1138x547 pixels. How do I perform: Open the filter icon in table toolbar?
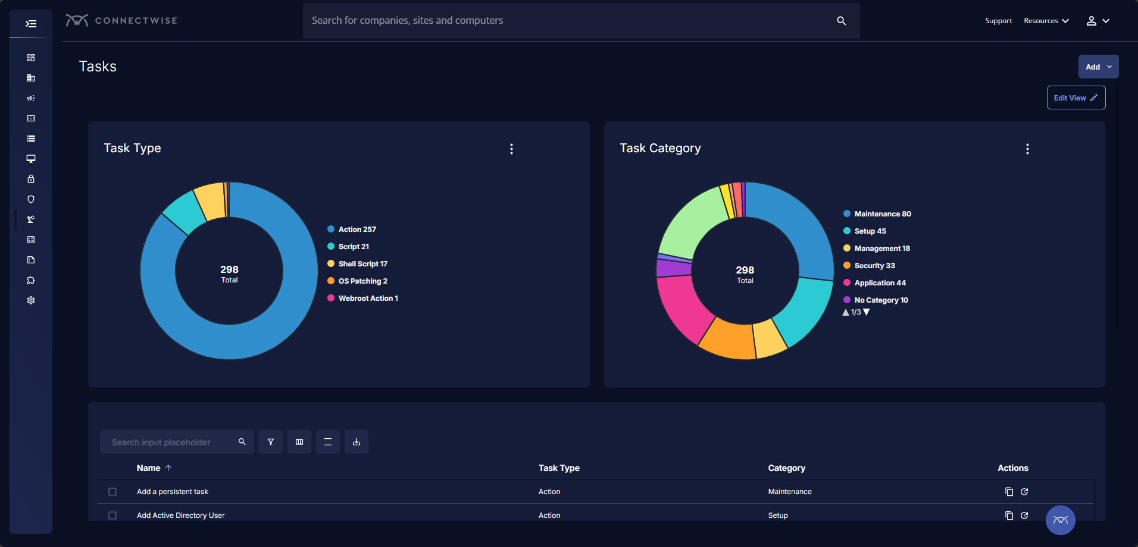tap(271, 442)
